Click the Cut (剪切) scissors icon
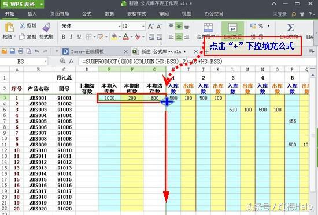This screenshot has width=318, height=215. click(x=22, y=26)
